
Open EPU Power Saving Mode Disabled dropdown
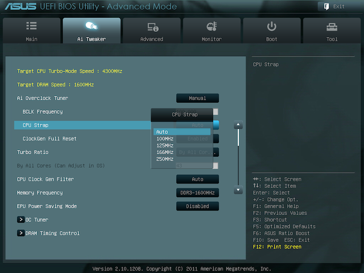[198, 206]
